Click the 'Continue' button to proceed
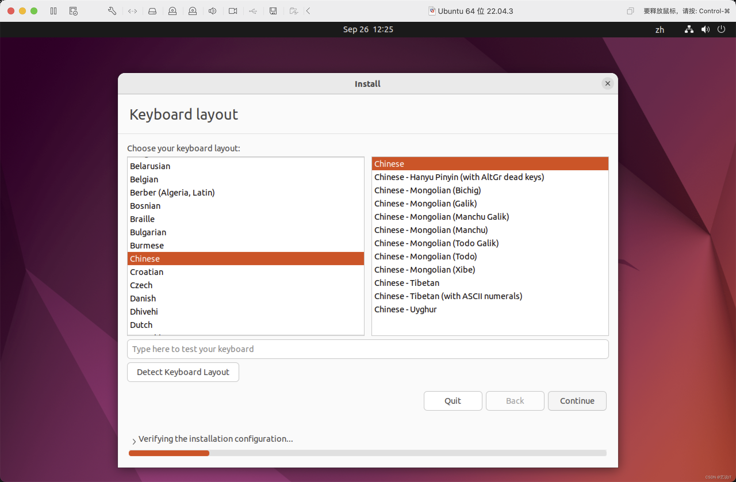Viewport: 736px width, 482px height. (x=577, y=400)
